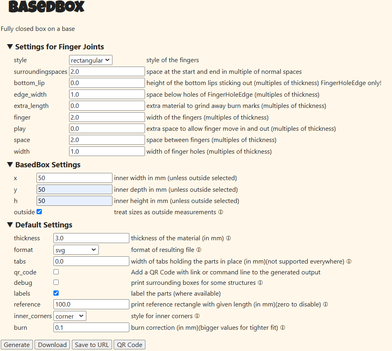
Task: Disable the labels checkbox
Action: [56, 293]
